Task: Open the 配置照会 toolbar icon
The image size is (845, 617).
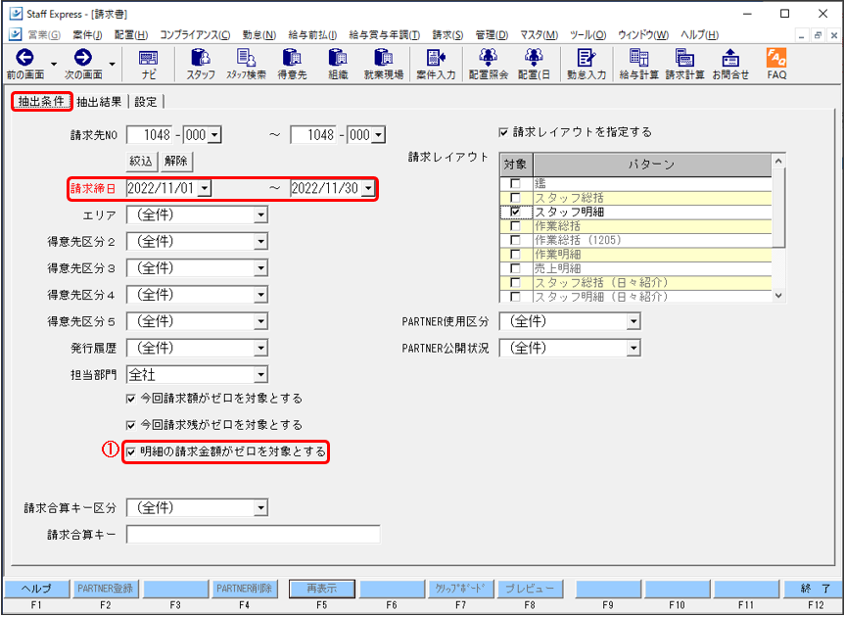Action: tap(488, 58)
